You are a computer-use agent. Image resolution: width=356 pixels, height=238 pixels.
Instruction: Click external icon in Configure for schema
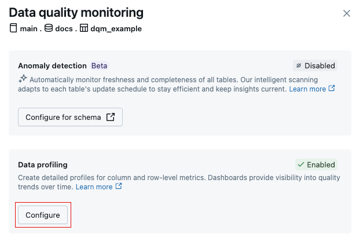[111, 117]
